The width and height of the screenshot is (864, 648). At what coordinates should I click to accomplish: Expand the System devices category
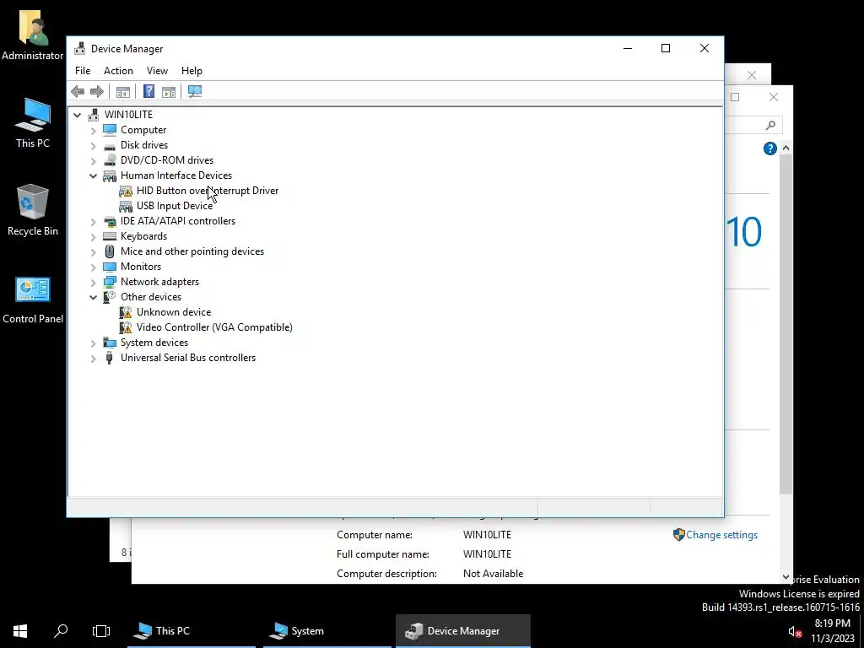coord(93,343)
